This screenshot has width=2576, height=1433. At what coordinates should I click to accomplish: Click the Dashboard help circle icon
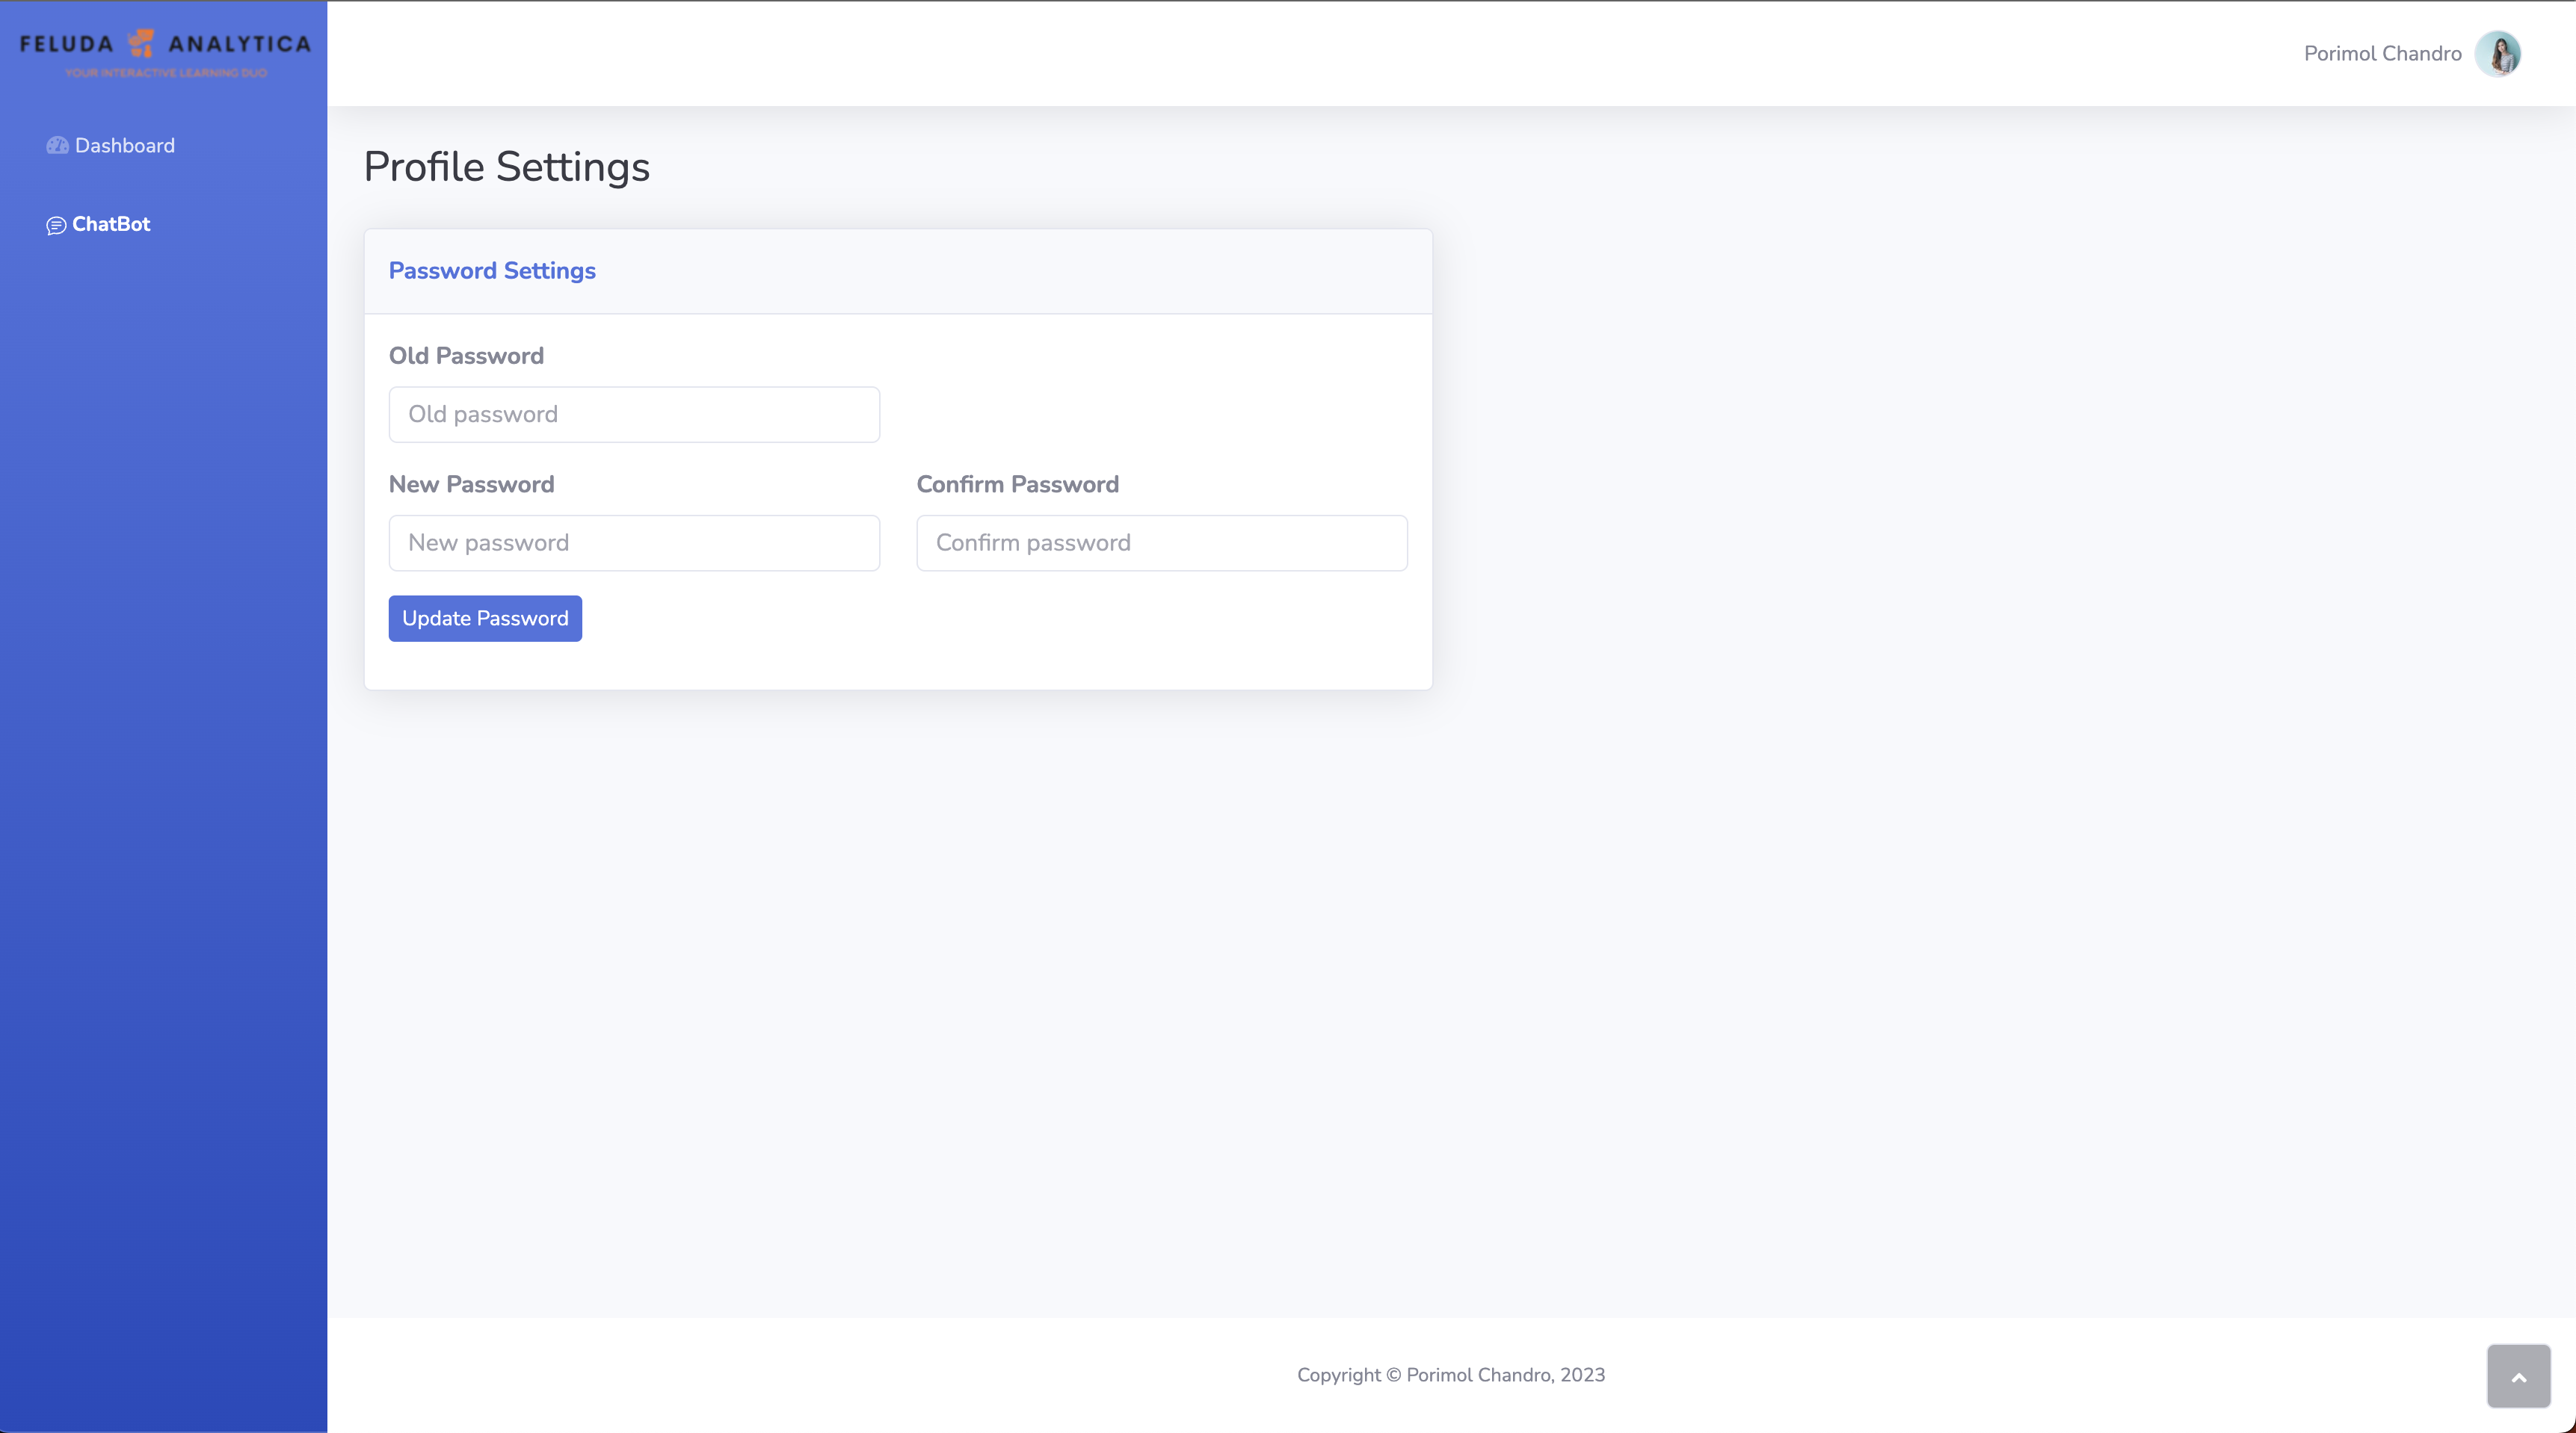click(x=57, y=145)
